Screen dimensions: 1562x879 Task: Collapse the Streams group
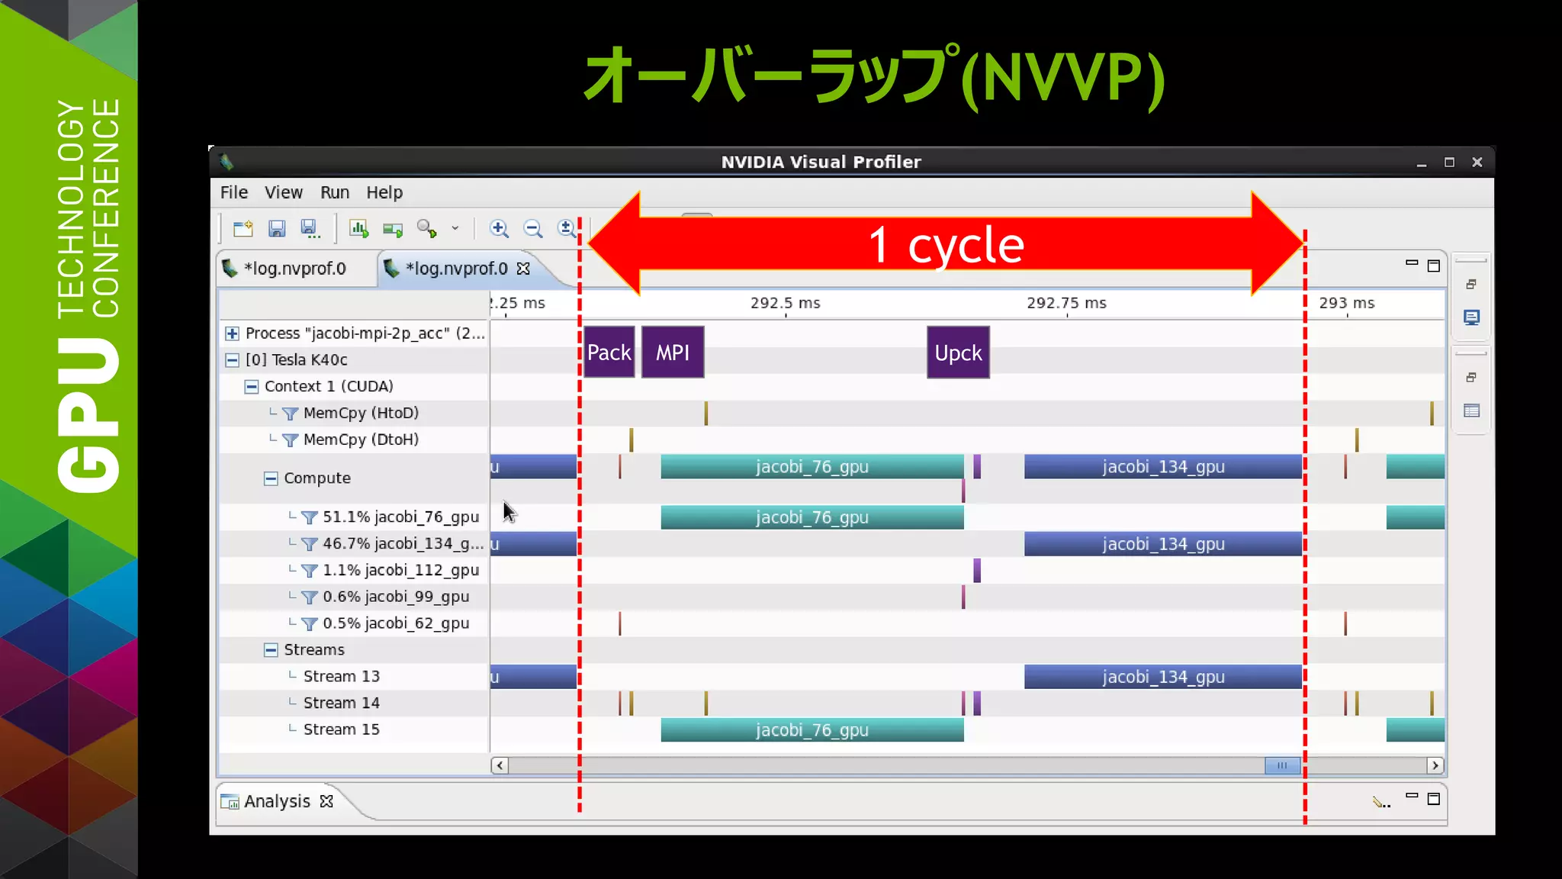(x=271, y=650)
